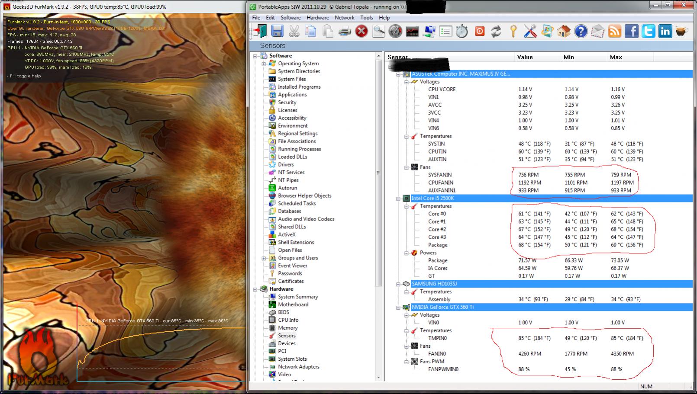Select Autorun in the tree

287,188
